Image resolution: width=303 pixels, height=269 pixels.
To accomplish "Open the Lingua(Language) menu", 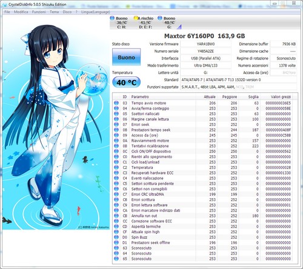I will click(96, 12).
